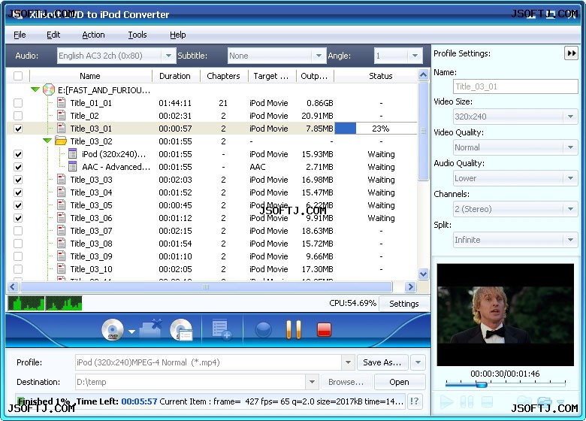
Task: Open the Profile format dropdown
Action: pos(348,362)
